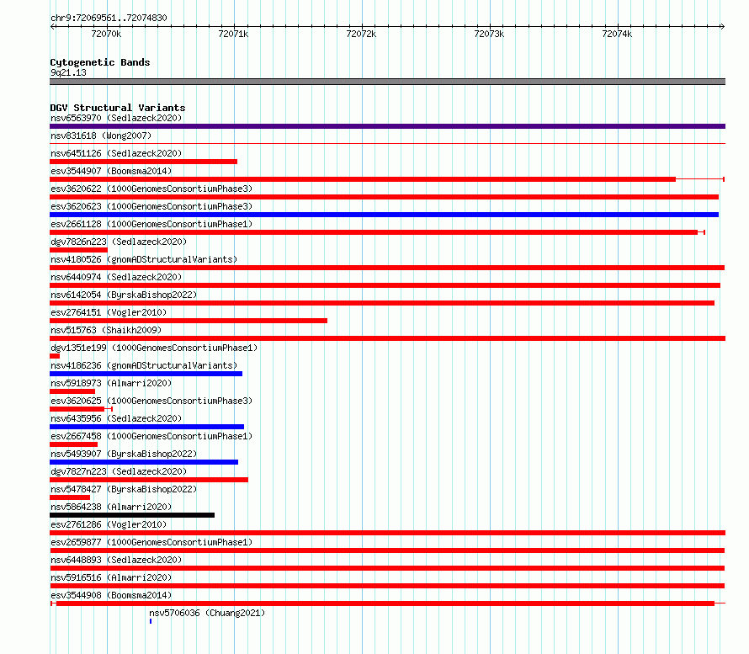Image resolution: width=749 pixels, height=654 pixels.
Task: Open nsv5864238 (Almarri2020) label
Action: click(111, 507)
